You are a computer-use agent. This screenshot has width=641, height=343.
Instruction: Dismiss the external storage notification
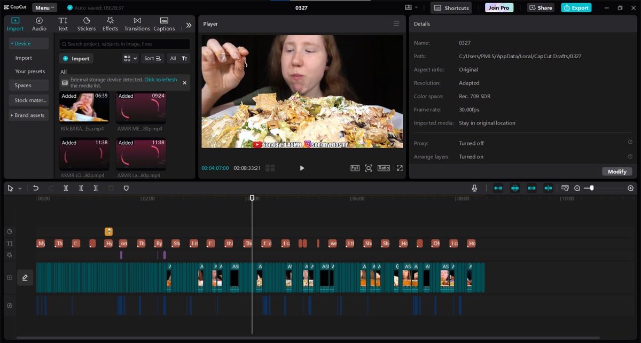(x=185, y=83)
